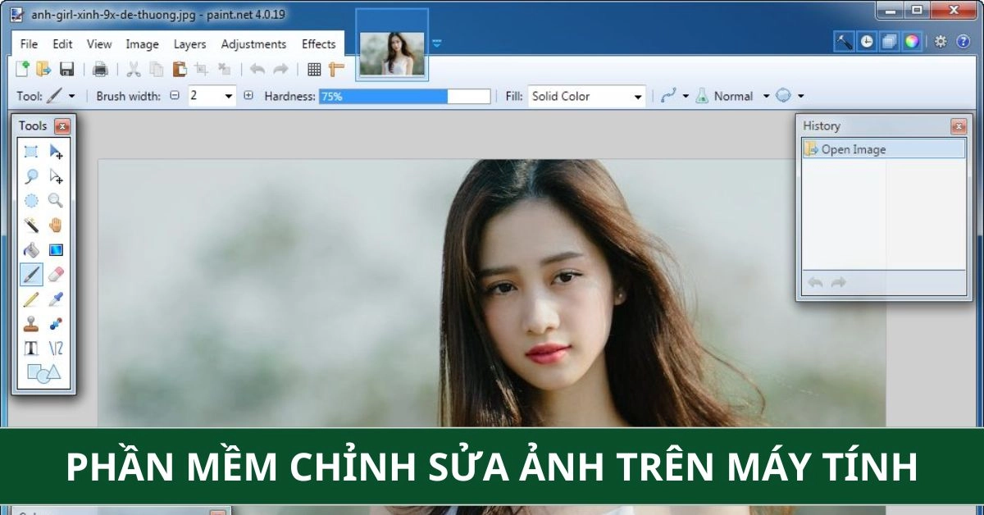Select the Rectangle Select tool
Screen dimensions: 984x515
[x=31, y=151]
